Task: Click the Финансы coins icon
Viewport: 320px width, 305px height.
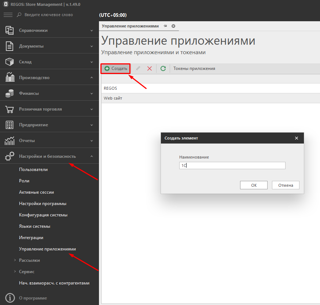Action: point(10,93)
